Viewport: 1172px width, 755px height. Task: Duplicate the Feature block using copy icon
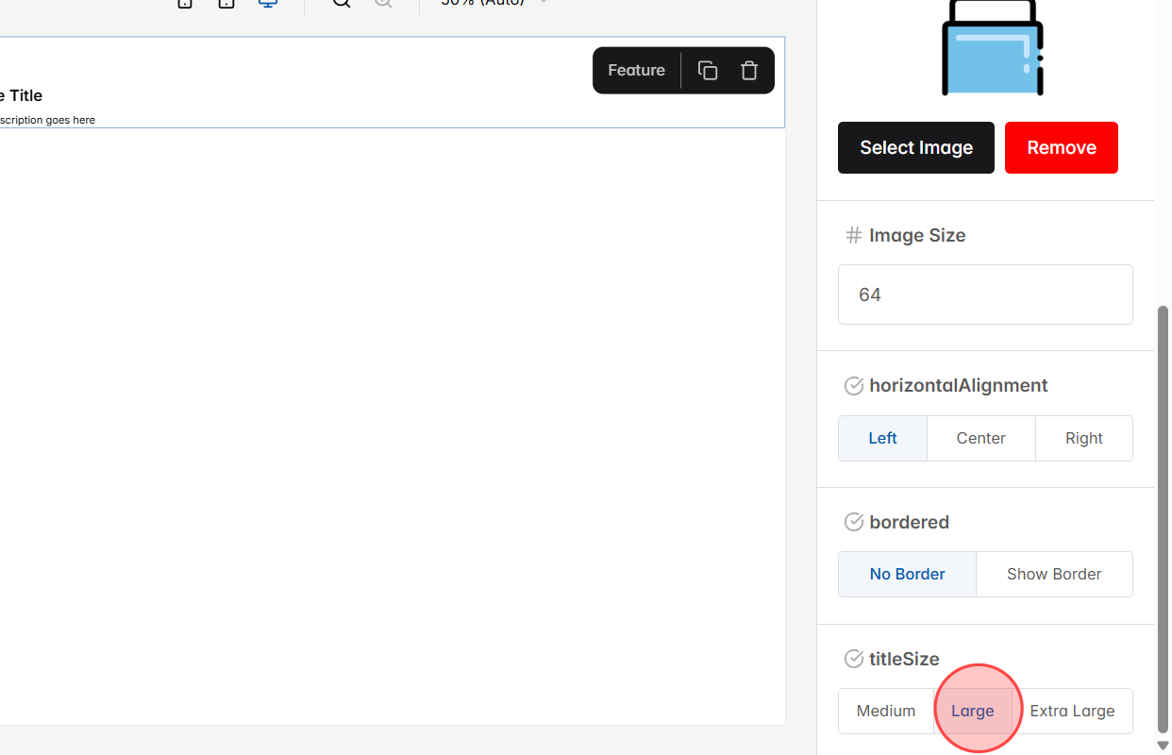tap(707, 70)
